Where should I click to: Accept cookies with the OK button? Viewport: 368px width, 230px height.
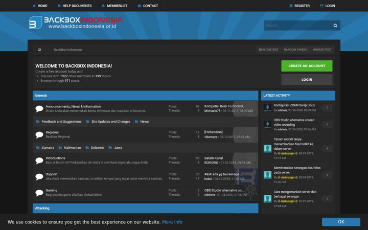click(341, 222)
